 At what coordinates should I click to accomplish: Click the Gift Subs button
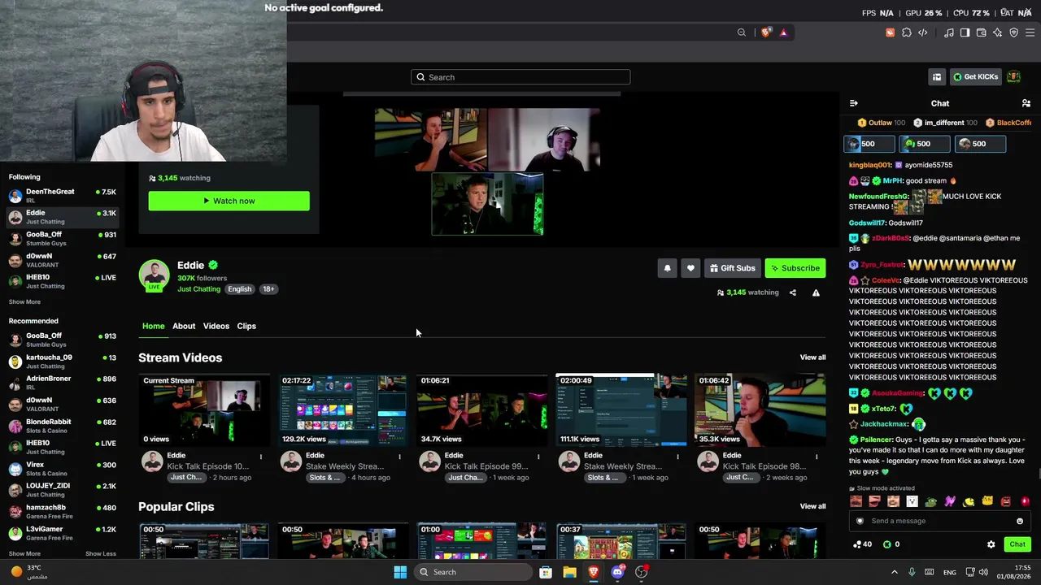[732, 268]
